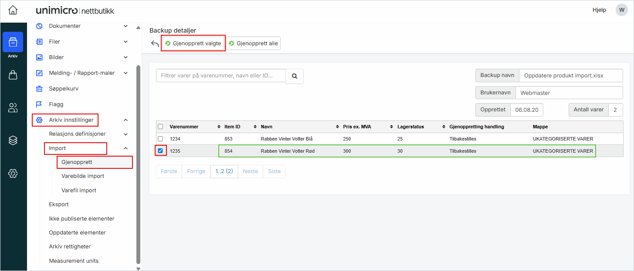Click the layers stack icon in left rail

(13, 141)
